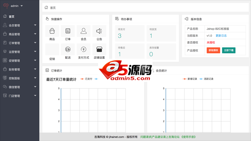
Task: Click the 会员管理 person icon in sidebar
Action: [5, 25]
